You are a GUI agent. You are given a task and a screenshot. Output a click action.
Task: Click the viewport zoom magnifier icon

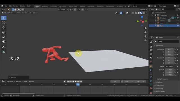[145, 28]
